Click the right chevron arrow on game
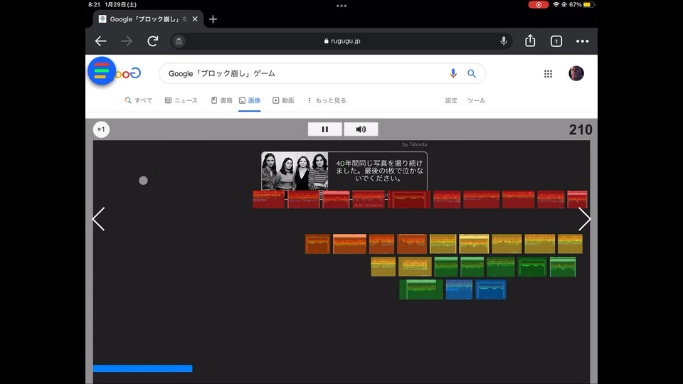 coord(585,219)
